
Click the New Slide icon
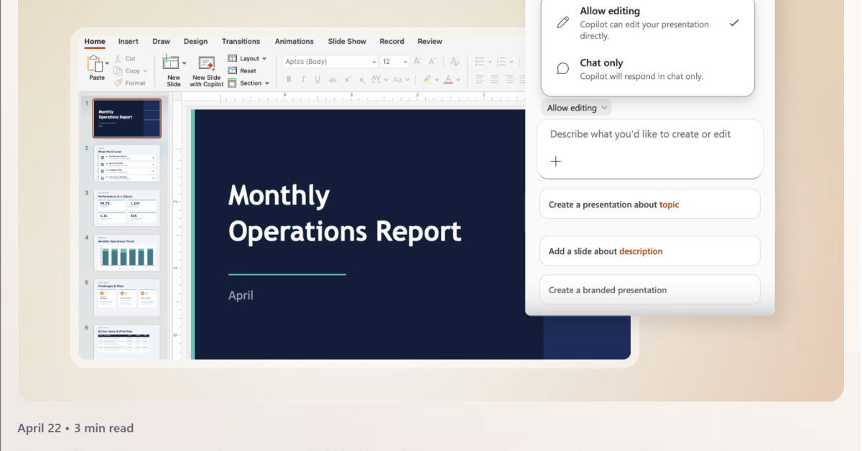coord(171,63)
